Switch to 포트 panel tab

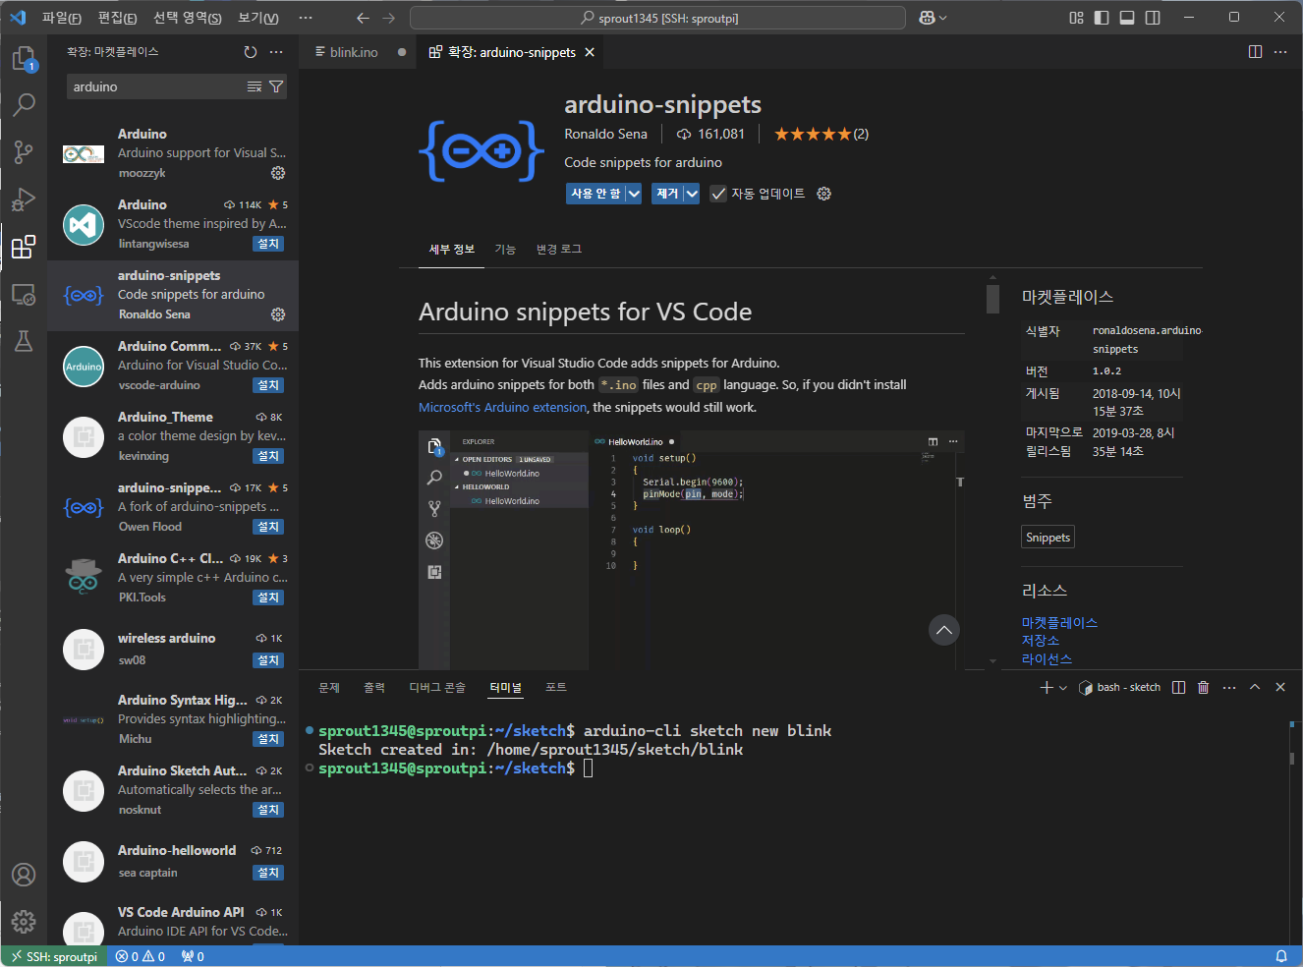[556, 688]
